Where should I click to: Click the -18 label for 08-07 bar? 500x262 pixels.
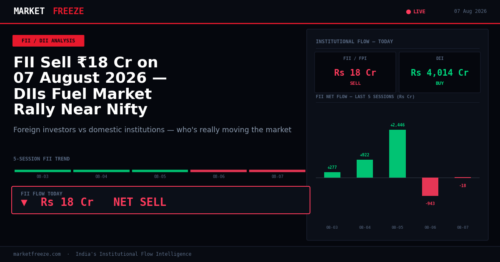click(x=462, y=186)
